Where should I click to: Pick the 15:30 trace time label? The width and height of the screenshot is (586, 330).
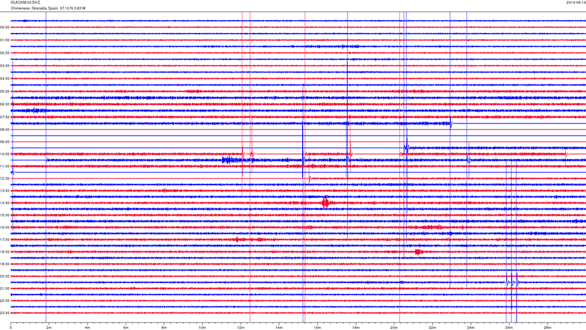5,215
